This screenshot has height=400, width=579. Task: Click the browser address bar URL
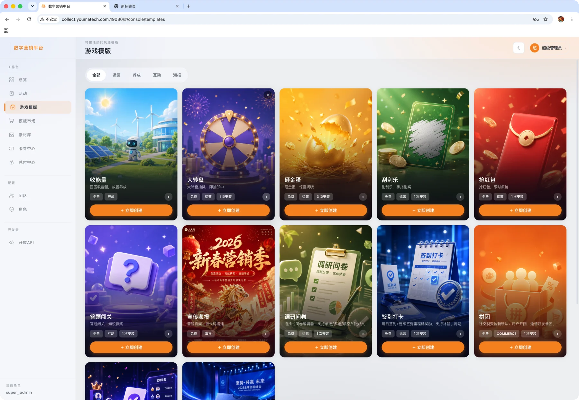click(x=113, y=19)
